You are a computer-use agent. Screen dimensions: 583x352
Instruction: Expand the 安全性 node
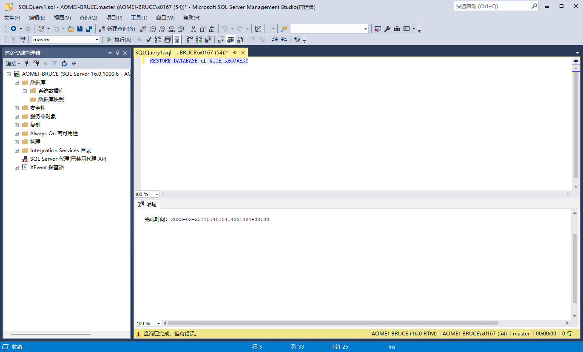17,108
